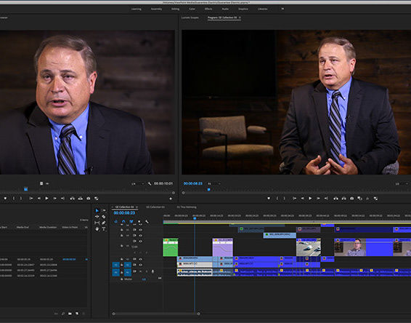This screenshot has width=411, height=323.
Task: Select the Type tool
Action: (x=104, y=229)
